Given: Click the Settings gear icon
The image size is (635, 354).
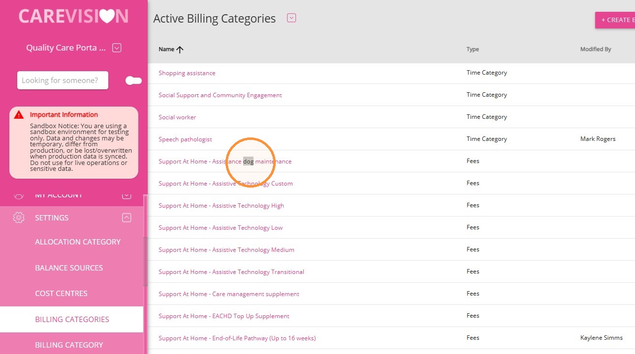Looking at the screenshot, I should (x=19, y=218).
